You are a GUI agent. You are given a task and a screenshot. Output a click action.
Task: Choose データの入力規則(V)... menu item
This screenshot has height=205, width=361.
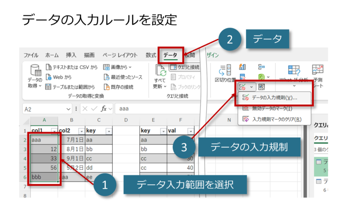point(274,98)
